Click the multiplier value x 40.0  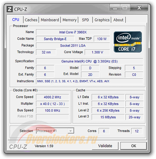(52, 104)
